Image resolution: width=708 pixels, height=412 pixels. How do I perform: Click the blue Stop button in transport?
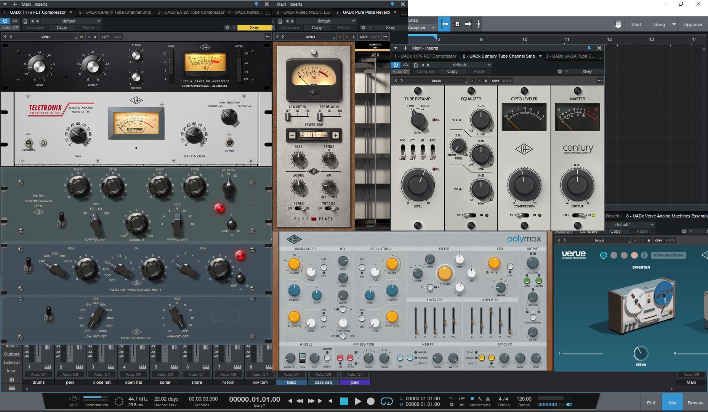tap(344, 401)
